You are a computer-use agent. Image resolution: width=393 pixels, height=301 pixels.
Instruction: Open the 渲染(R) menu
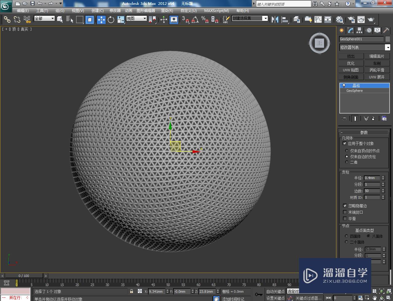click(x=167, y=11)
